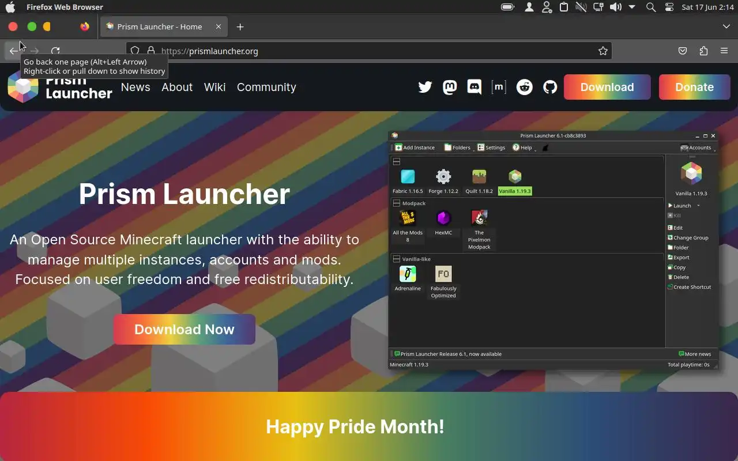The image size is (738, 461).
Task: Open Firefox View pinned icon
Action: (x=85, y=27)
